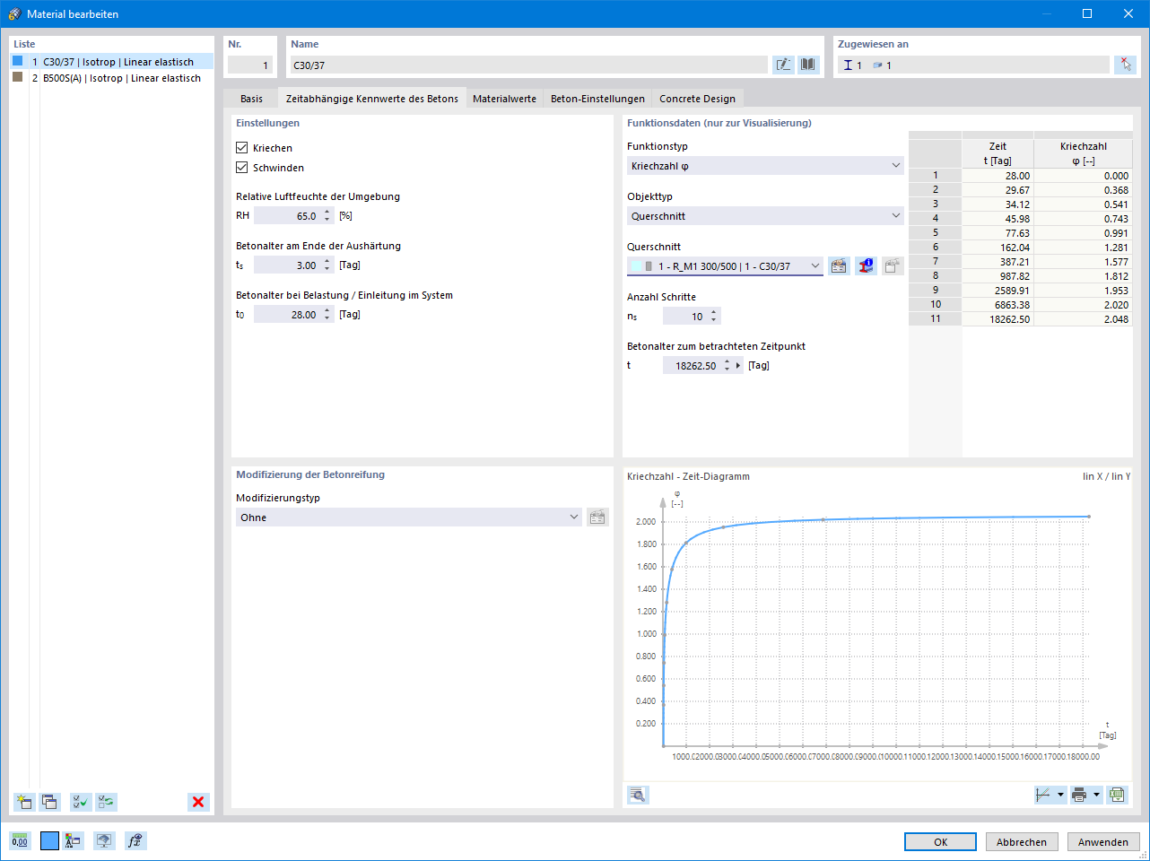Open the Funktionstyp dropdown
Image resolution: width=1150 pixels, height=861 pixels.
765,166
